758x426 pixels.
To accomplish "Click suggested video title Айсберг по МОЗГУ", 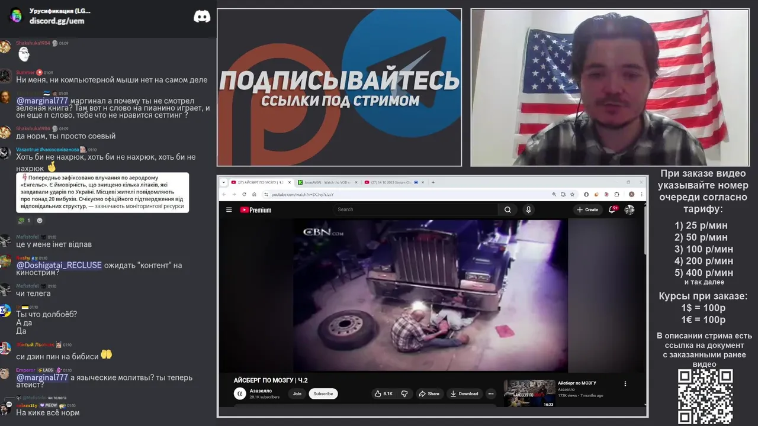I will point(577,383).
